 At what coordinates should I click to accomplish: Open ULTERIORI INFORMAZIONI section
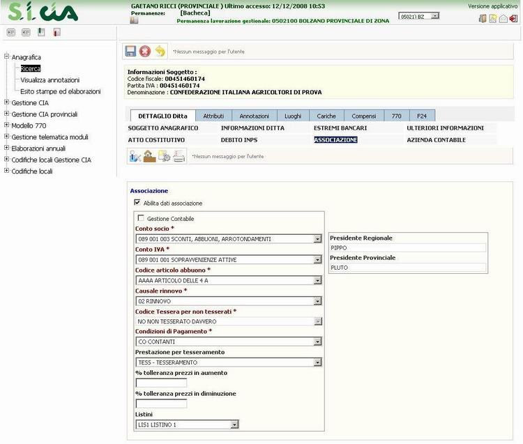coord(446,128)
